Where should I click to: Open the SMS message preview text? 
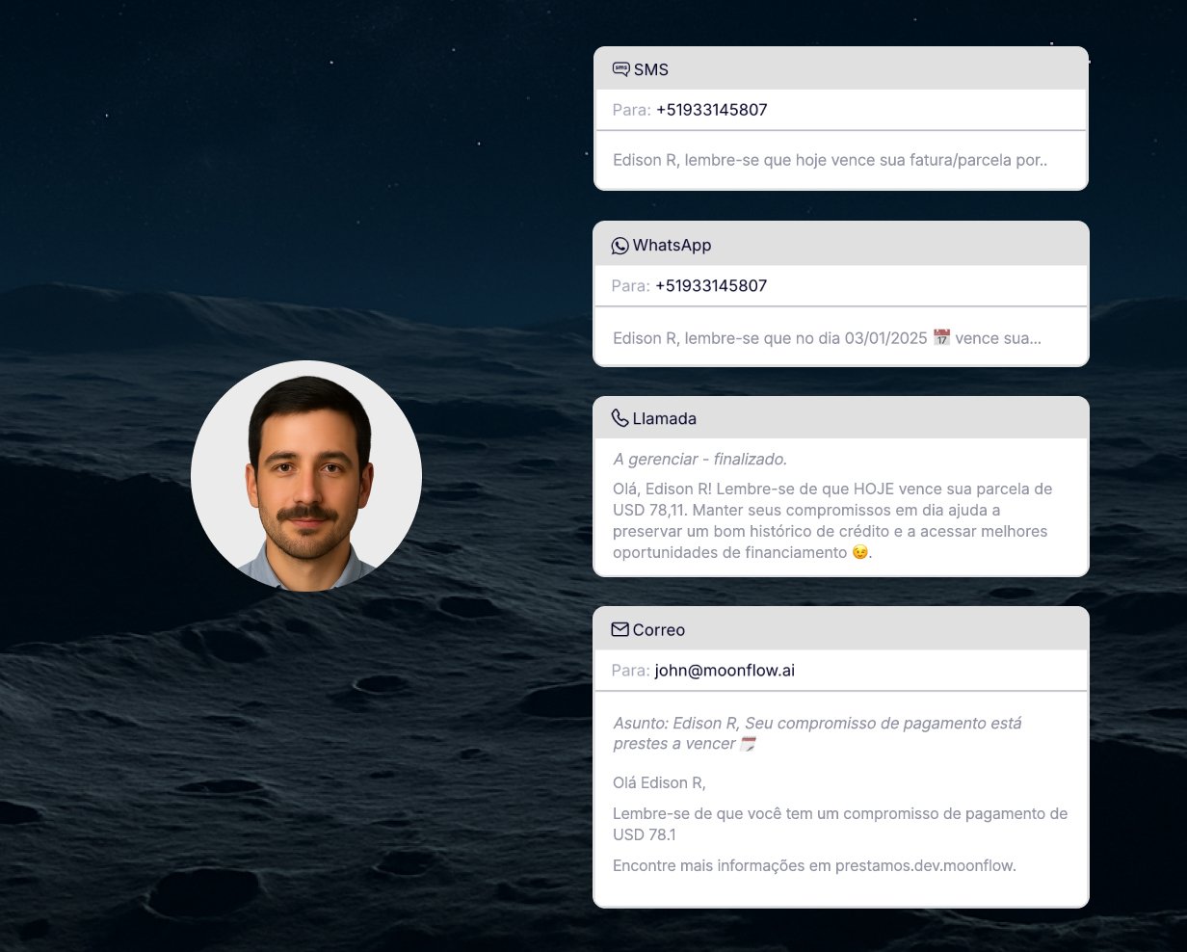click(830, 161)
